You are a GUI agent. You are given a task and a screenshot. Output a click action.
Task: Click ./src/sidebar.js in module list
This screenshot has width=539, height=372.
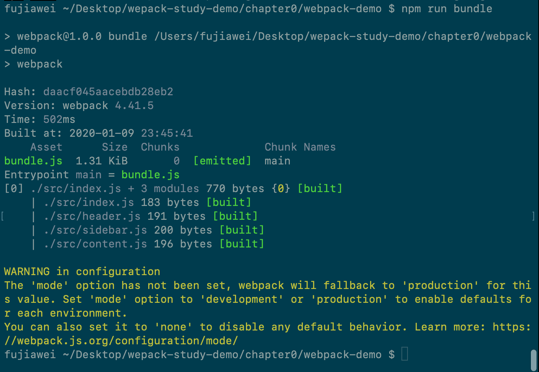95,230
